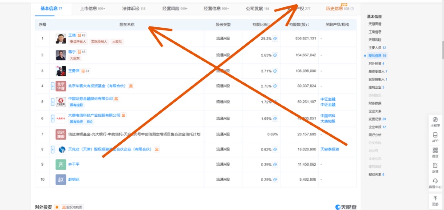The image size is (444, 210).
Task: Click the green 齐 avatar tile
Action: (61, 165)
